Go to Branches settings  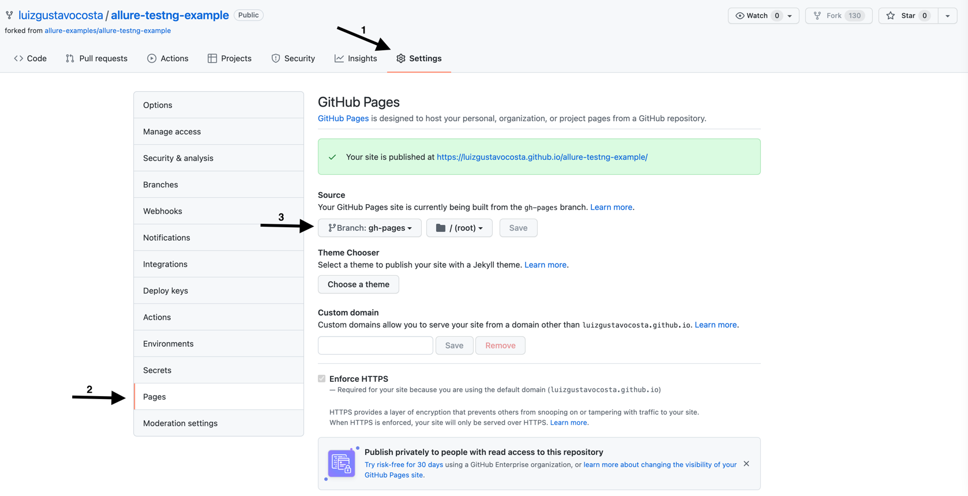pyautogui.click(x=219, y=185)
